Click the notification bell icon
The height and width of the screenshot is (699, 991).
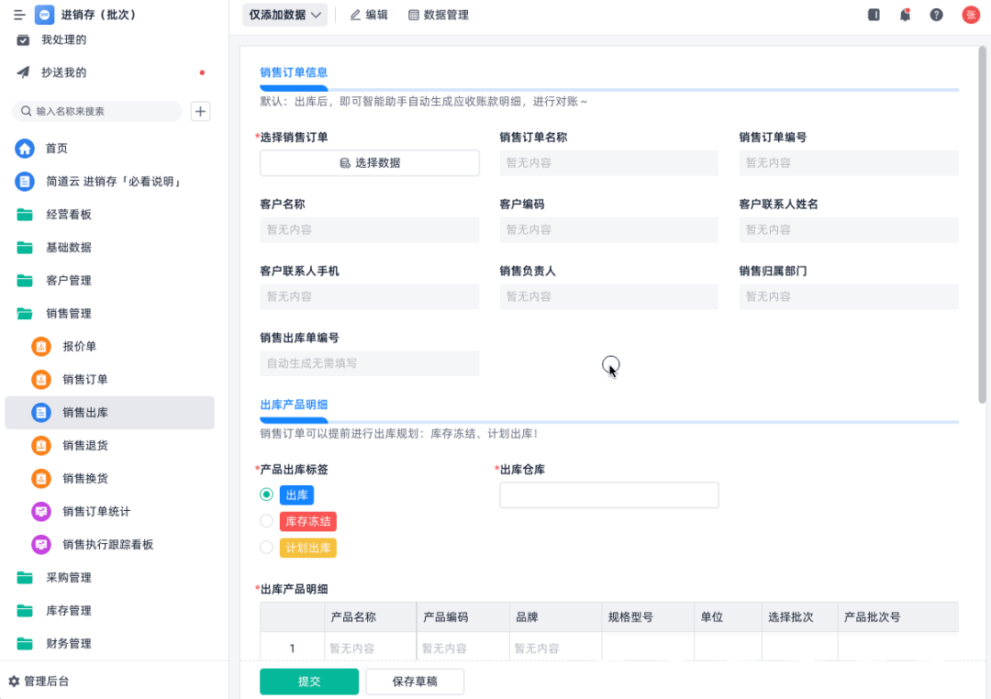click(x=905, y=15)
